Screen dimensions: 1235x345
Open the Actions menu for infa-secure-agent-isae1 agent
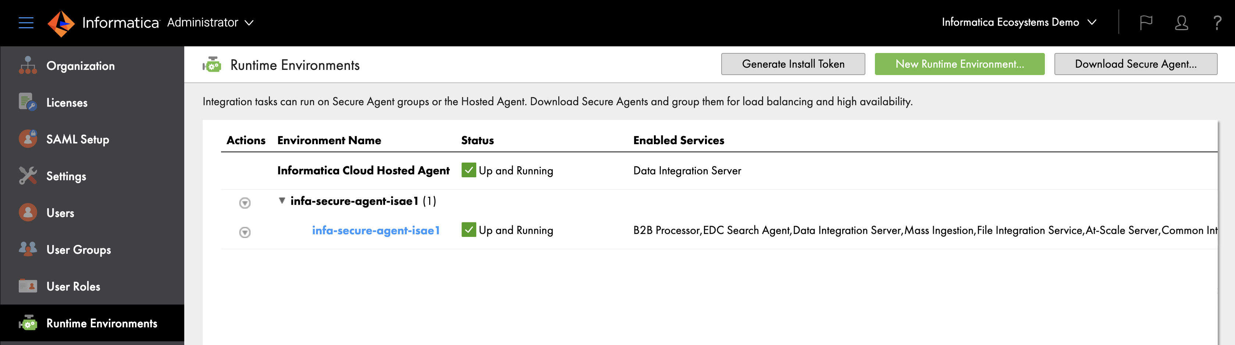pos(245,232)
